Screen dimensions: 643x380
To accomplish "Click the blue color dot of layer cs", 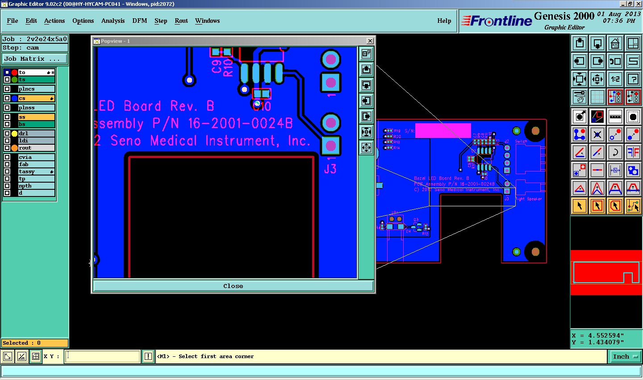I will [x=14, y=98].
